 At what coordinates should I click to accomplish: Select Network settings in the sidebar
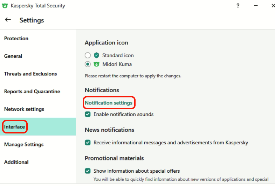click(24, 109)
